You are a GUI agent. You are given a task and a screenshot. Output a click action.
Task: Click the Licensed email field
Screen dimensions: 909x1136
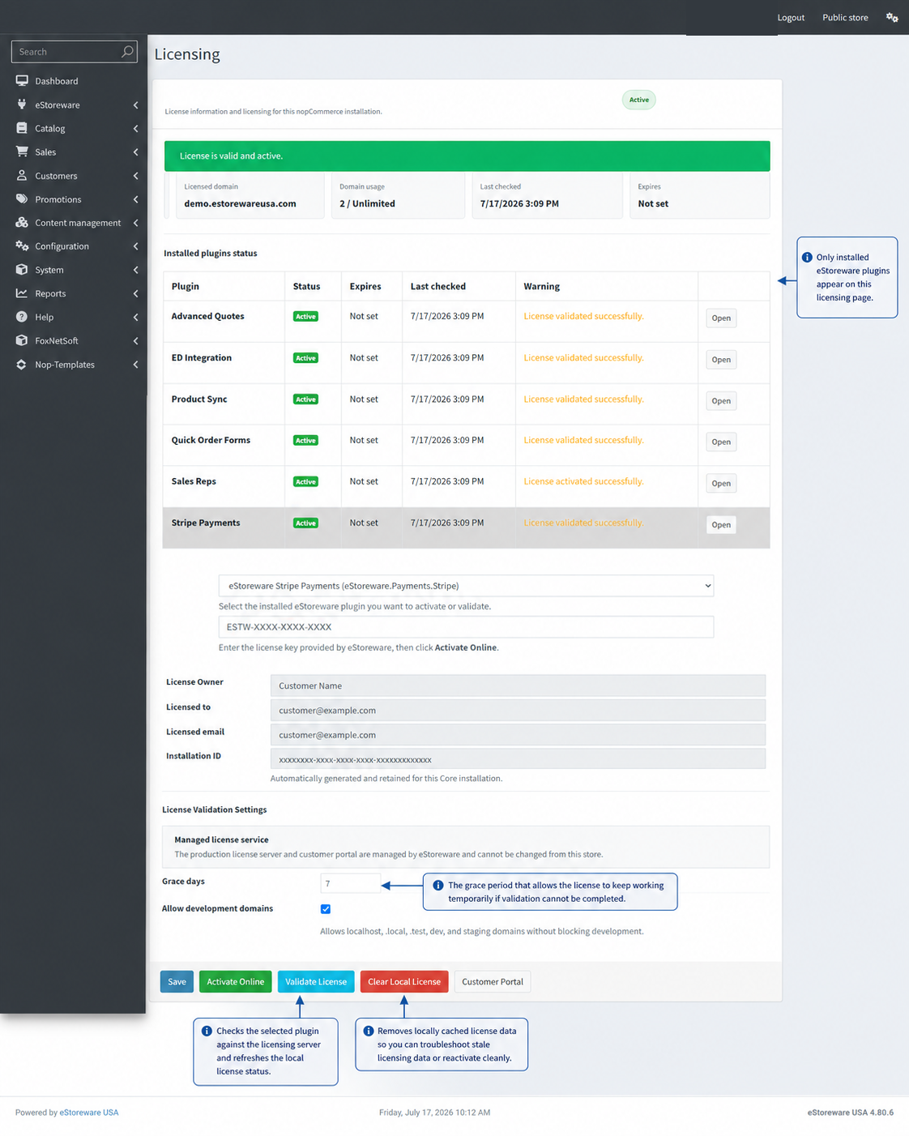click(518, 735)
